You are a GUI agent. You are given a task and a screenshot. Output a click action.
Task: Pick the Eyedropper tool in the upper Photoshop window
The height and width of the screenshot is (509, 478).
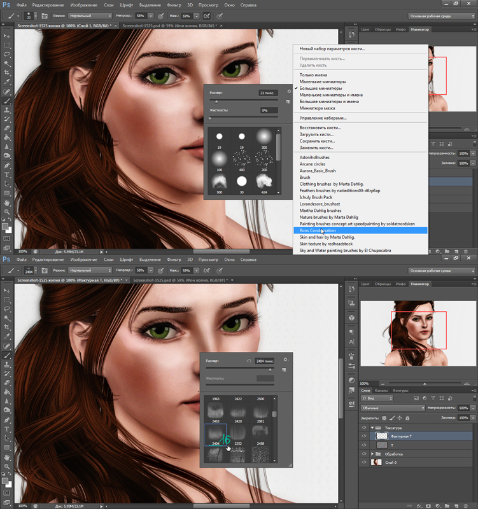click(7, 82)
